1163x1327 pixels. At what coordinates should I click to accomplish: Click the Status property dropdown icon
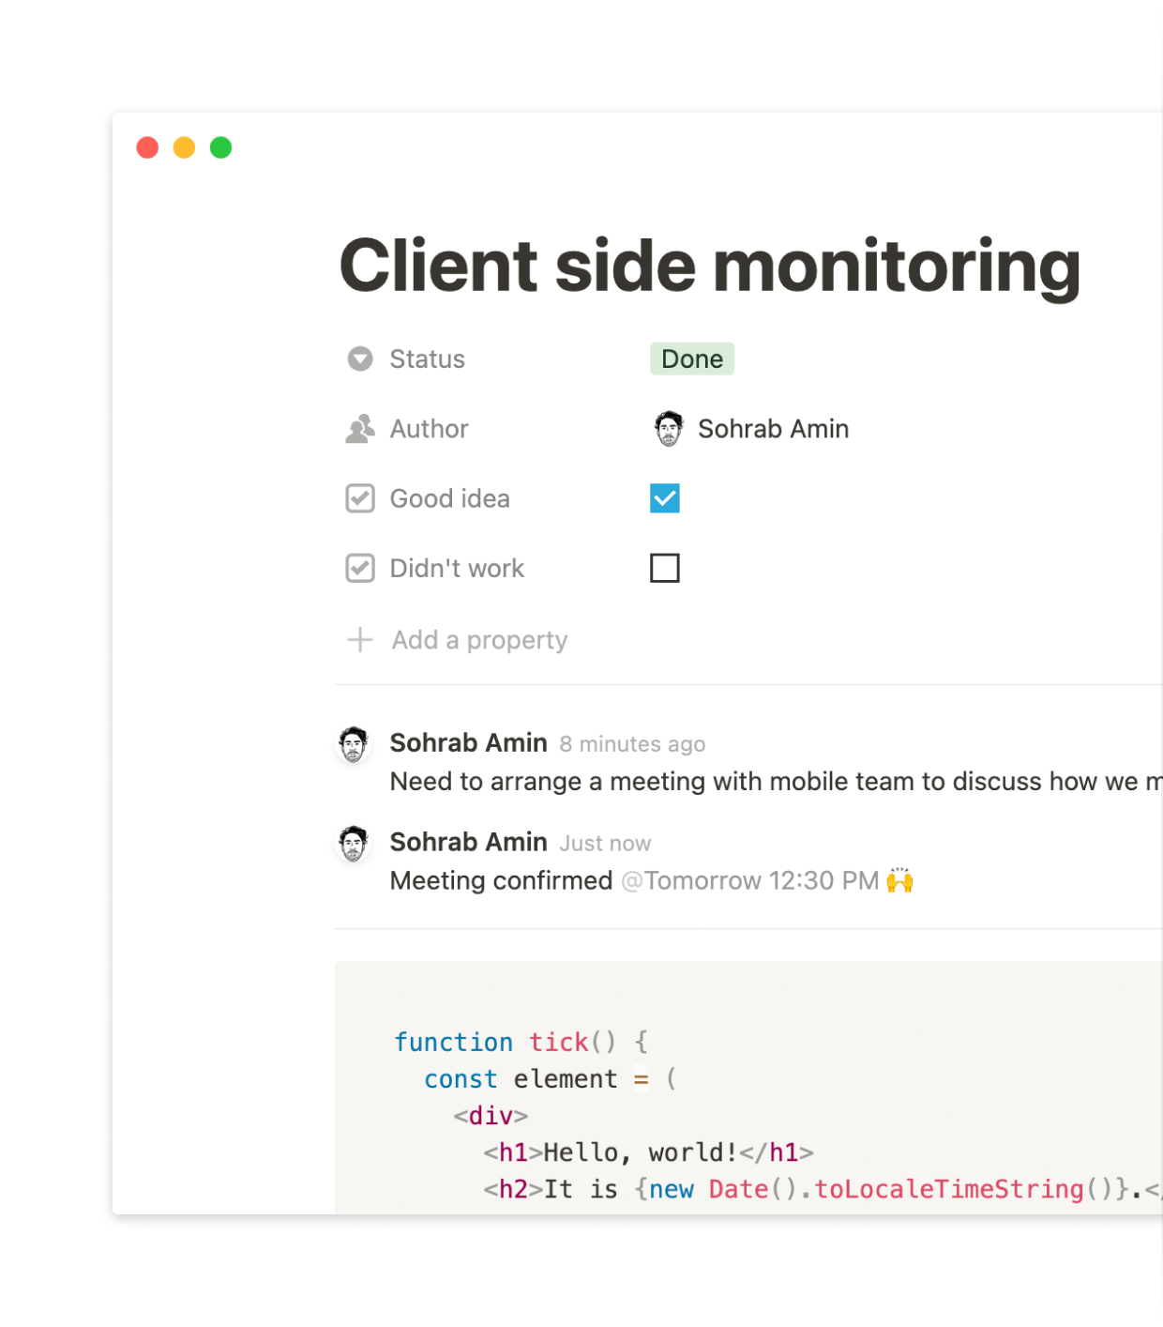(x=360, y=359)
